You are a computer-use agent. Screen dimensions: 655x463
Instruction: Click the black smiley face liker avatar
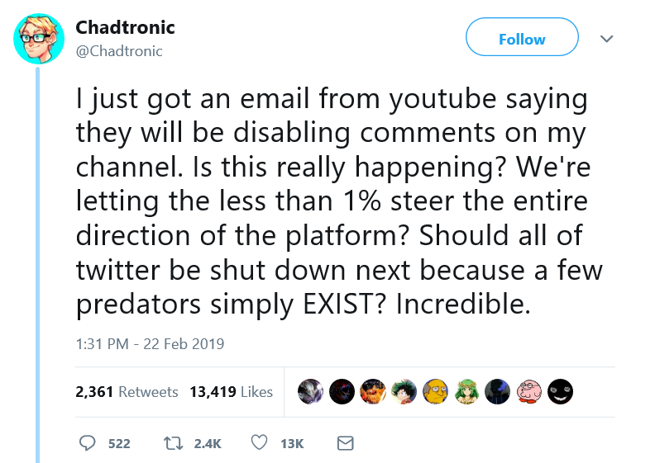click(560, 392)
